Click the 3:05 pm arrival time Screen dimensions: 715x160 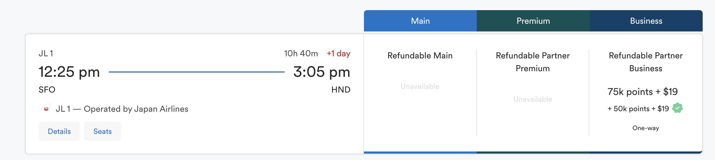pos(321,72)
